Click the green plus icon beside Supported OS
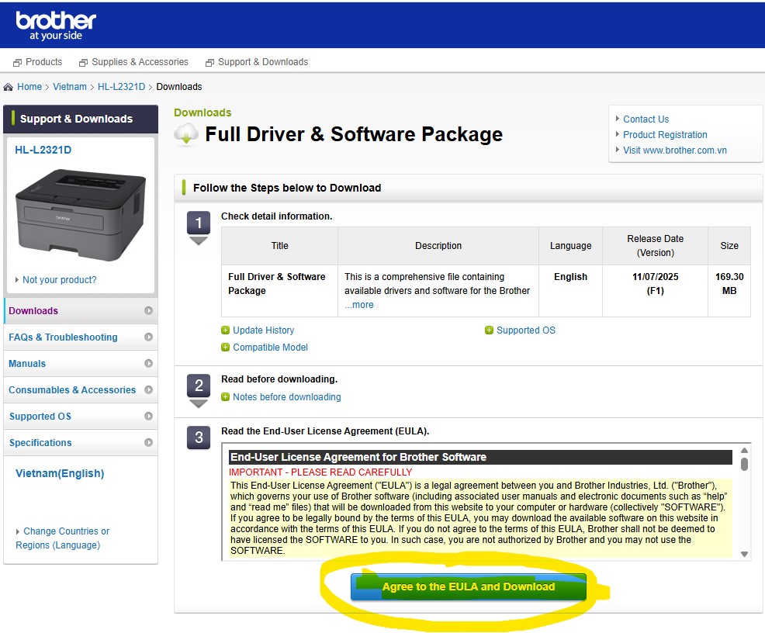This screenshot has height=633, width=765. [490, 330]
